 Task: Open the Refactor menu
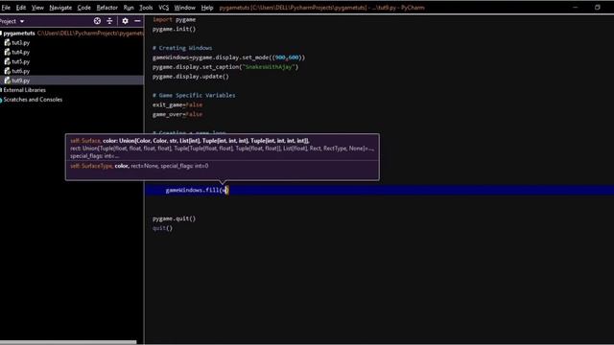106,8
